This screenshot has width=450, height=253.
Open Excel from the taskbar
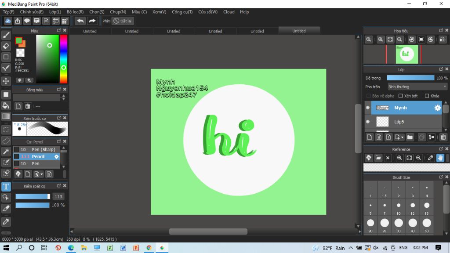[x=110, y=248]
